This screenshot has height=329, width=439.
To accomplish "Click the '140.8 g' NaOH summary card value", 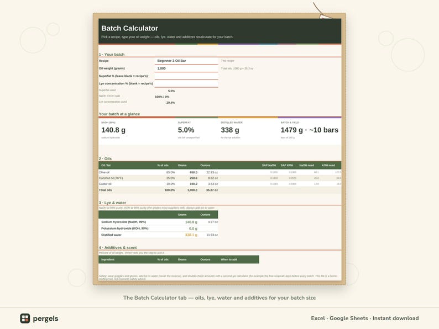I will coord(113,130).
